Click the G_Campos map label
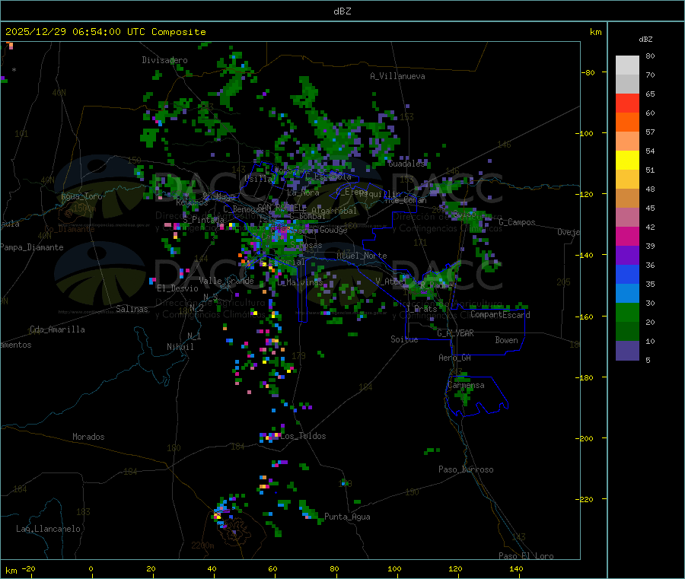This screenshot has height=579, width=685. click(x=517, y=222)
